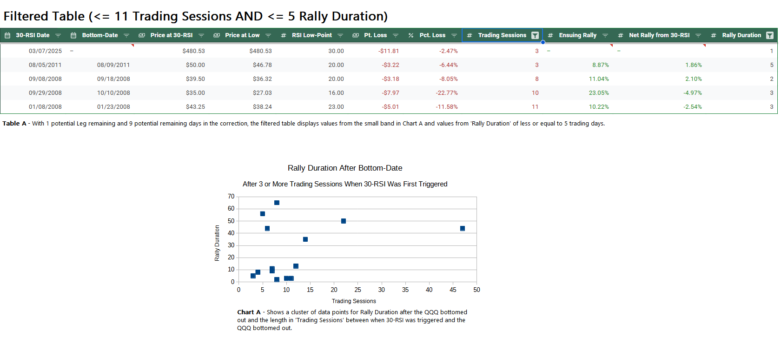
Task: Click the percent icon beside Pct. Loss
Action: [411, 35]
